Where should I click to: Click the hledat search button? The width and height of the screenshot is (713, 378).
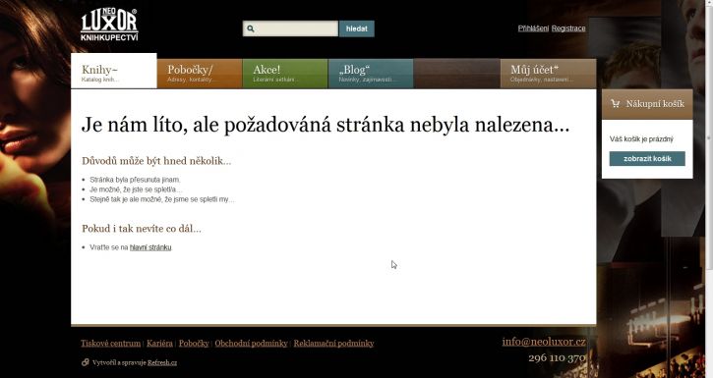(356, 28)
